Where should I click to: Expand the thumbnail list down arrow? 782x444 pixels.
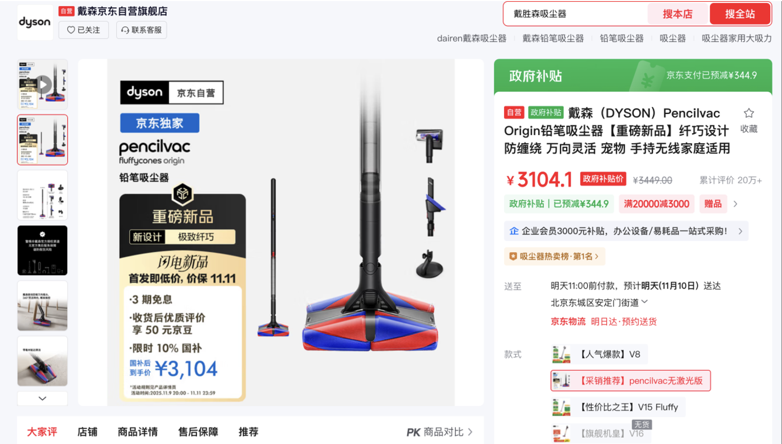tap(43, 399)
